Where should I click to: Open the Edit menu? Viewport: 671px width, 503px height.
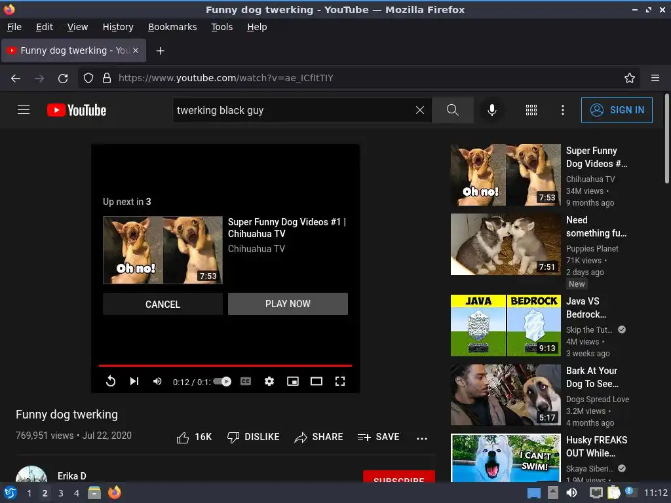[45, 27]
